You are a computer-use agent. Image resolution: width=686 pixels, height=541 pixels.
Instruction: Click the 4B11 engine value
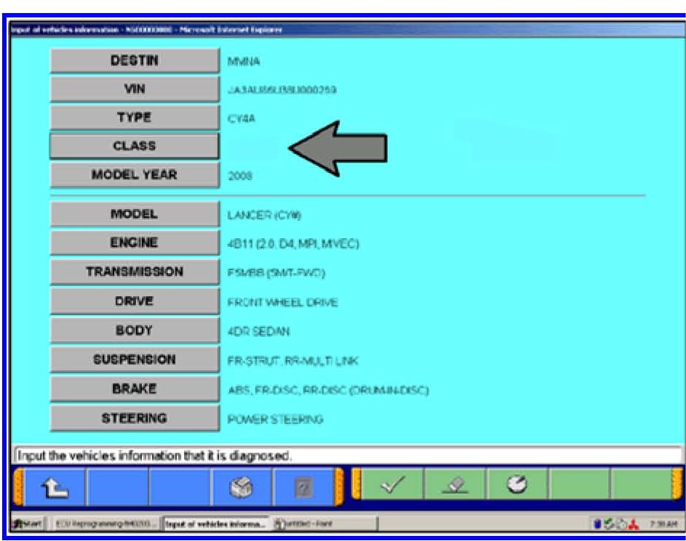(x=293, y=244)
